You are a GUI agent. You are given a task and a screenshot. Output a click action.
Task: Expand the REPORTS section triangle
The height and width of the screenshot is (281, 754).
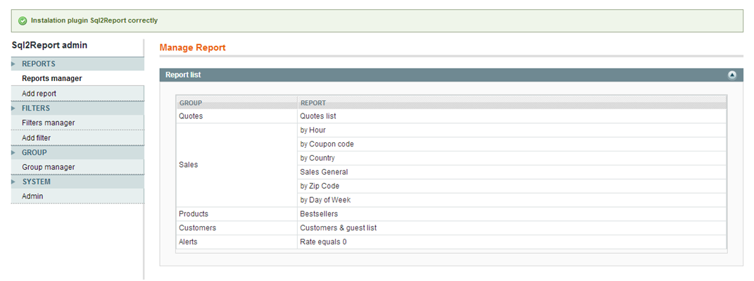[13, 64]
